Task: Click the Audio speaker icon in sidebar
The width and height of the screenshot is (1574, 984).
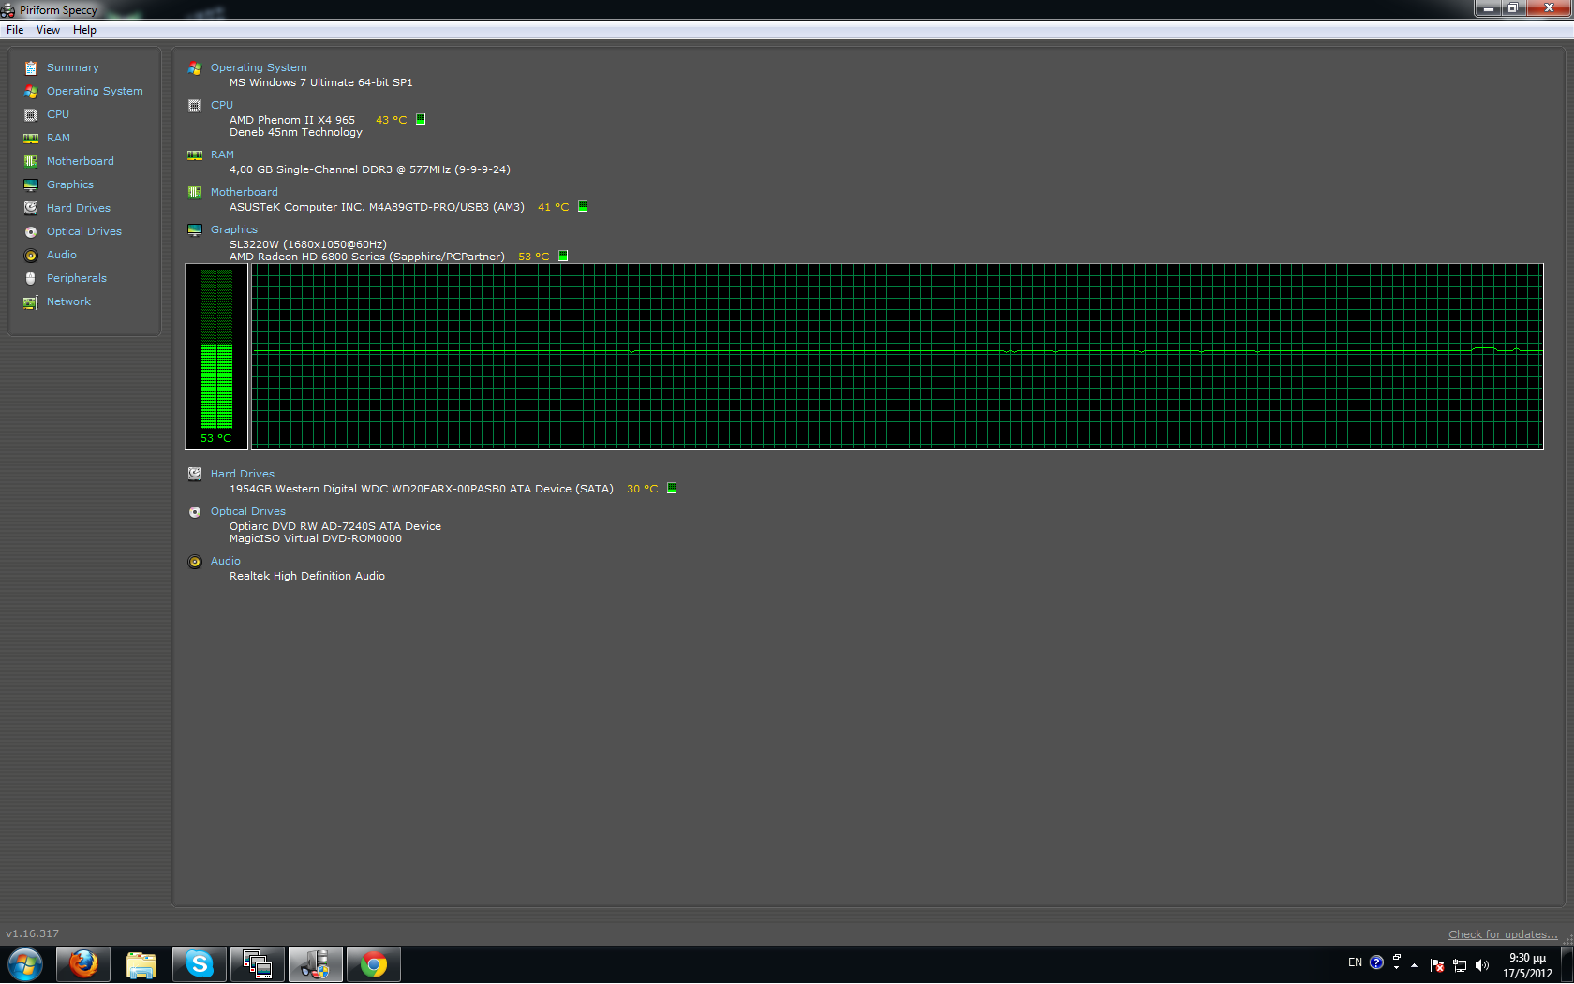Action: point(31,255)
